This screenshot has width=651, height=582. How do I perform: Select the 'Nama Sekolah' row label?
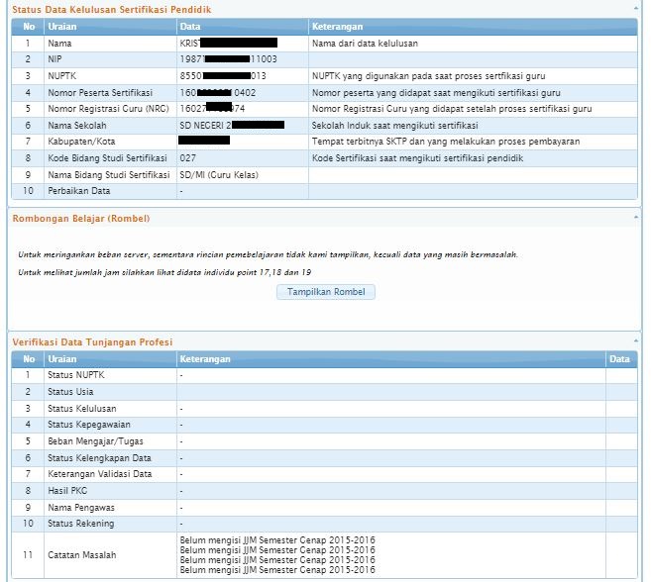(77, 126)
